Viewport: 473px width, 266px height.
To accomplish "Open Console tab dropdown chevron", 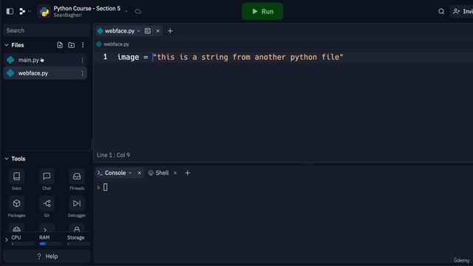I will click(x=130, y=173).
